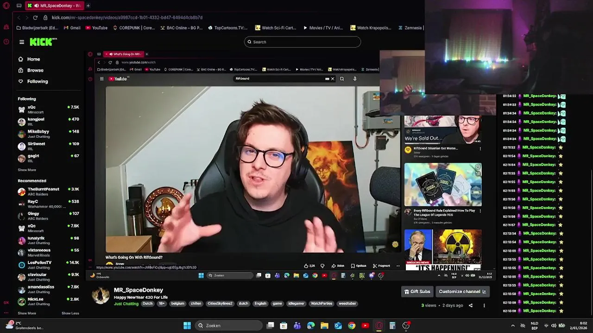Open MikeBabyy channel in sidebar

click(48, 134)
